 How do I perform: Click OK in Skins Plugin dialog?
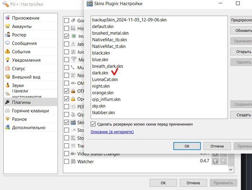click(x=187, y=146)
